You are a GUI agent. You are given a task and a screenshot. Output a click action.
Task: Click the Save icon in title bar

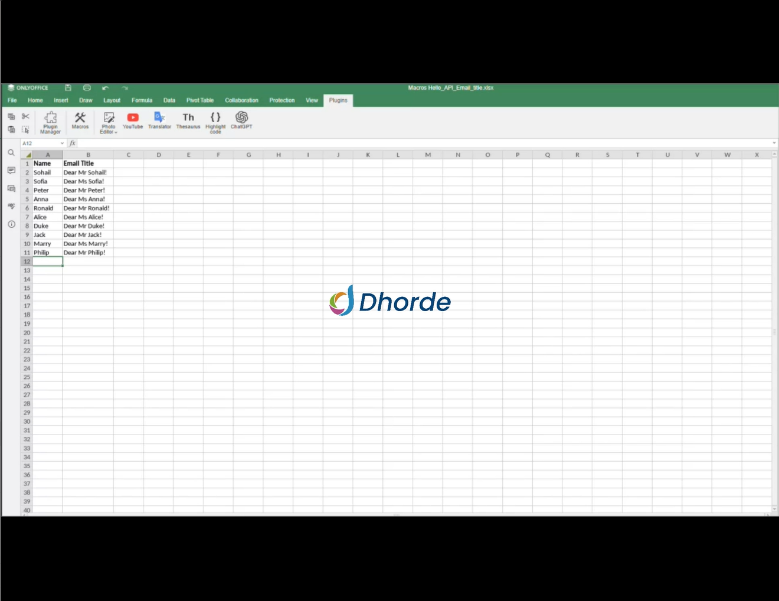click(x=68, y=88)
